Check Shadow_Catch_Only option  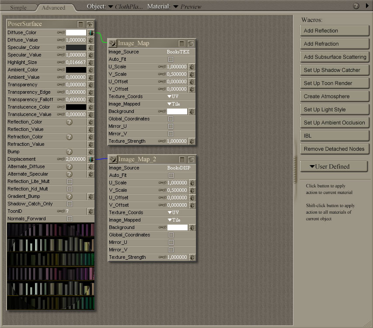tap(69, 204)
